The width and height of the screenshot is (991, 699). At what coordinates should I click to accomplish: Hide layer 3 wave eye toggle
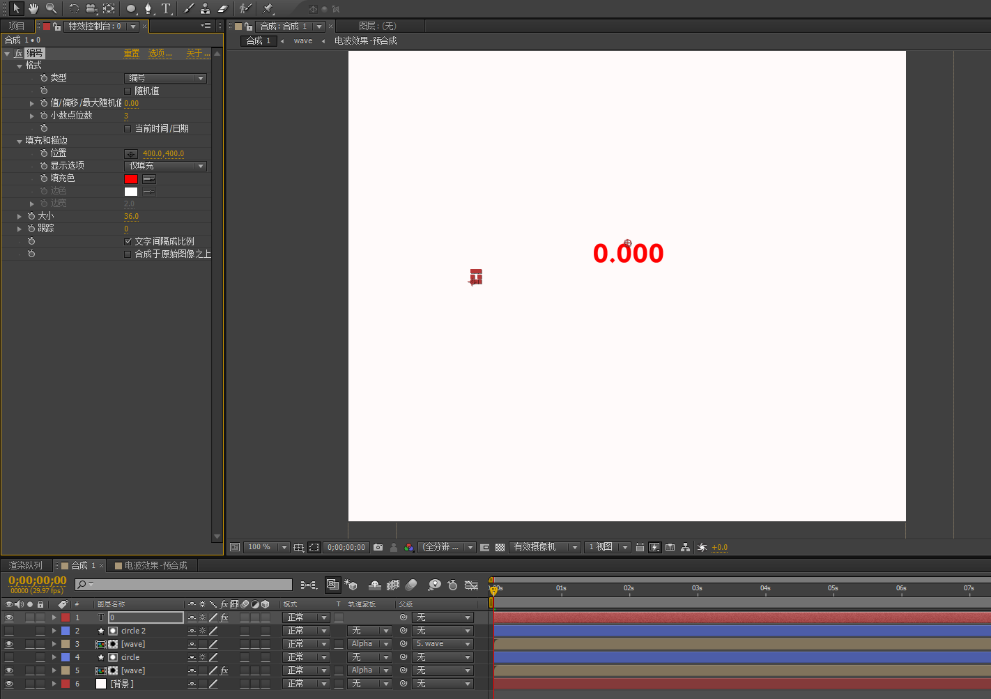coord(9,644)
